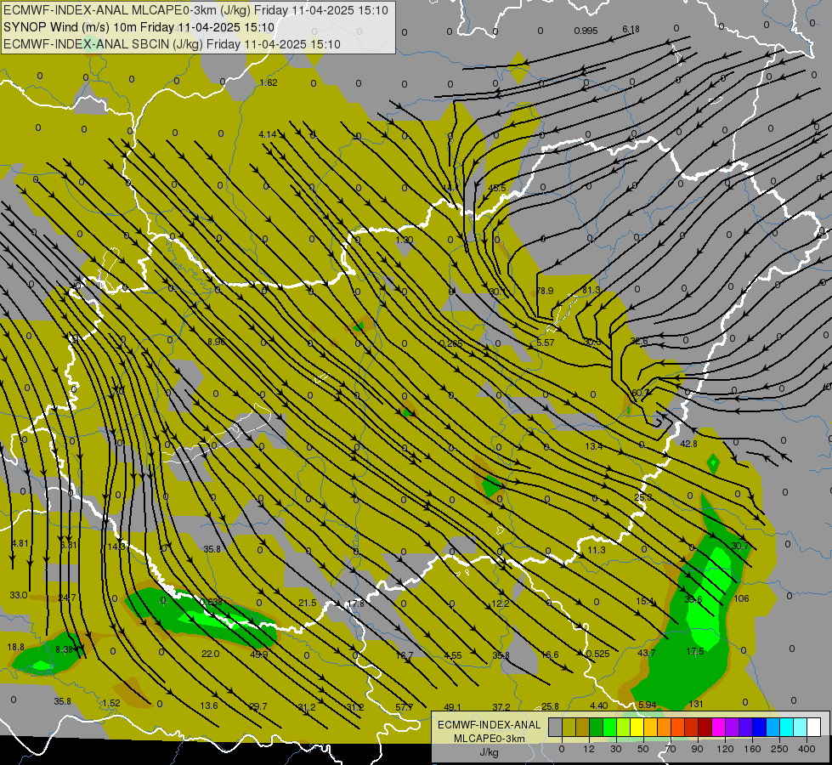Pick the cyan legend swatch
832x765 pixels.
(x=787, y=728)
